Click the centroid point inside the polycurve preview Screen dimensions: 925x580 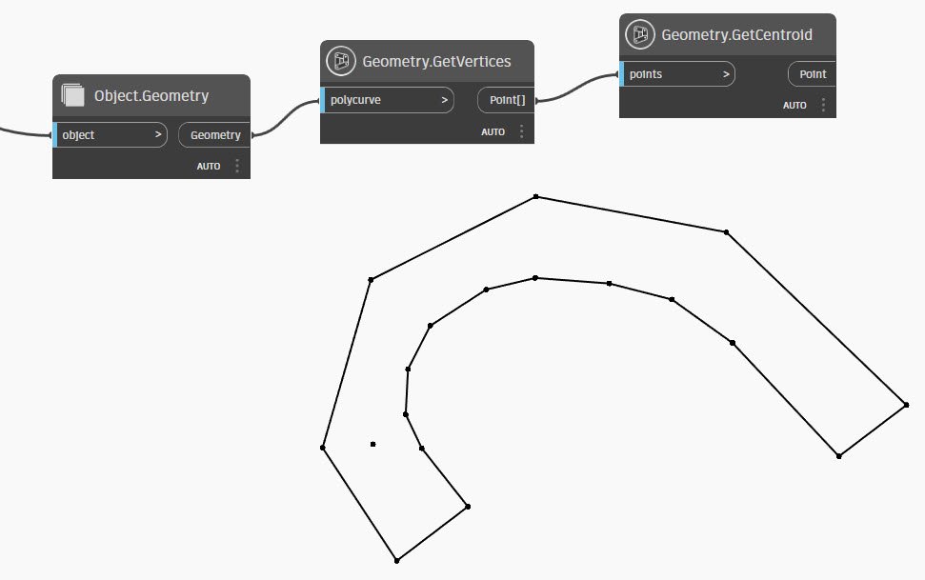click(x=372, y=444)
